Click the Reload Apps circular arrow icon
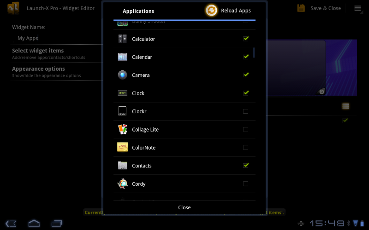Image resolution: width=369 pixels, height=230 pixels. (212, 11)
